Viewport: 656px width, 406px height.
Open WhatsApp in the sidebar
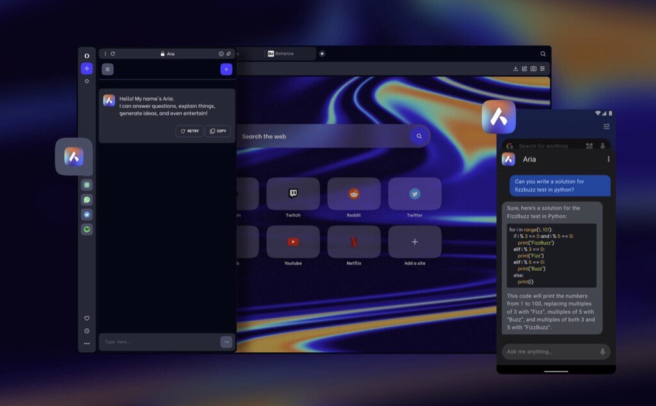86,200
